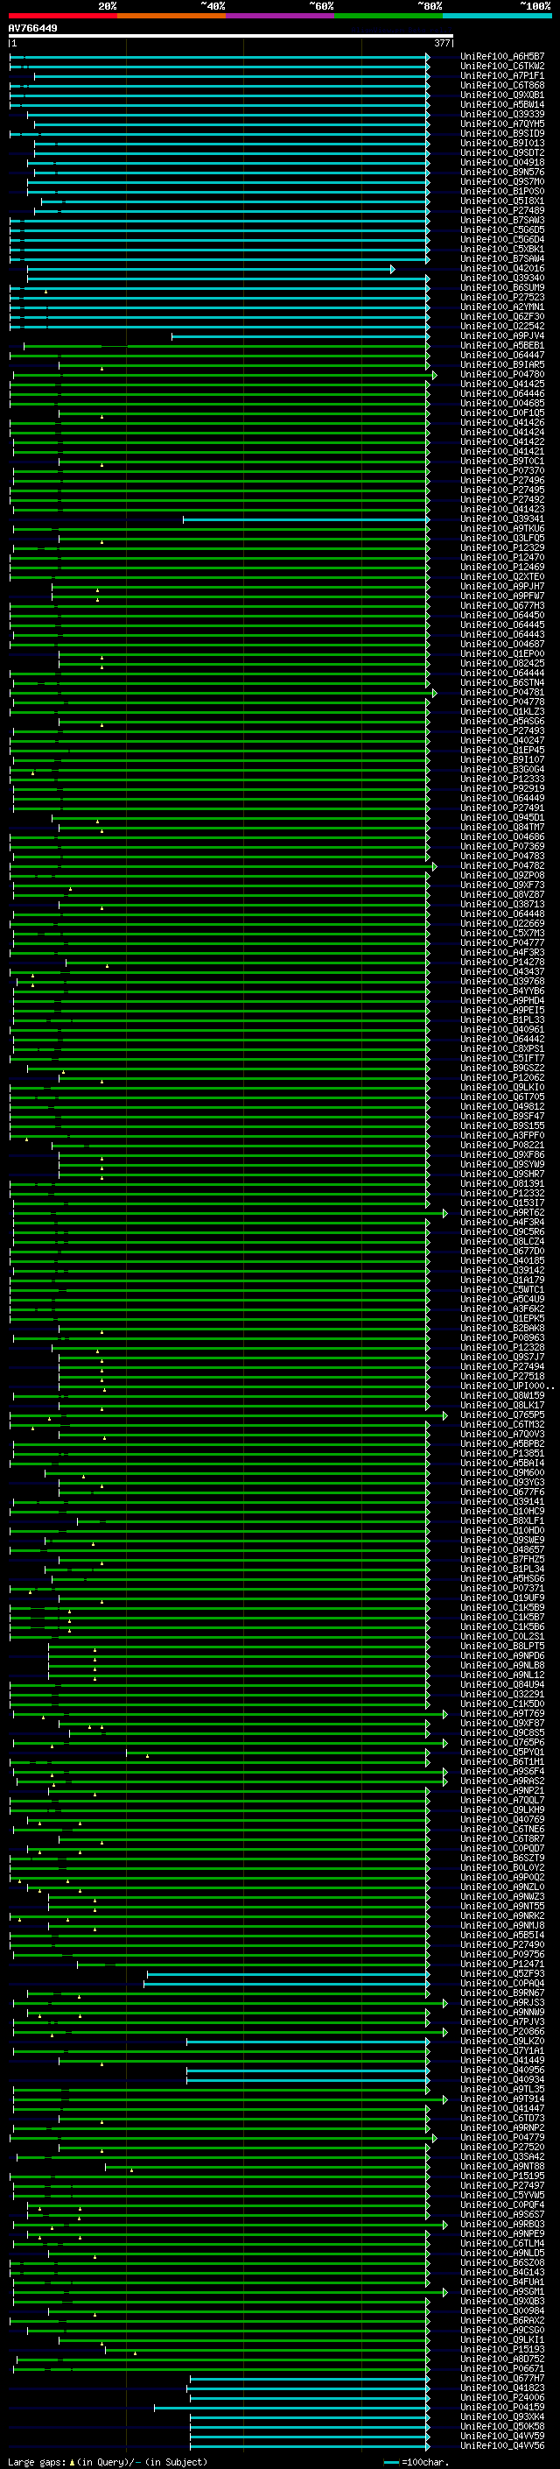Select the UniRef100_B2BAK8 label
This screenshot has height=2469, width=560.
502,1329
